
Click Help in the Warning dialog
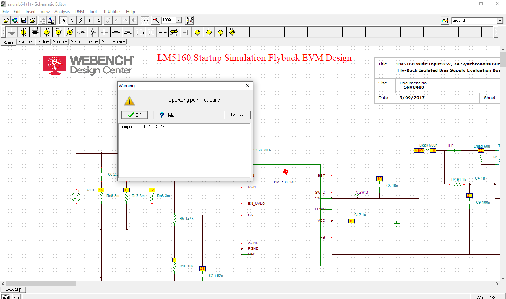click(x=166, y=115)
